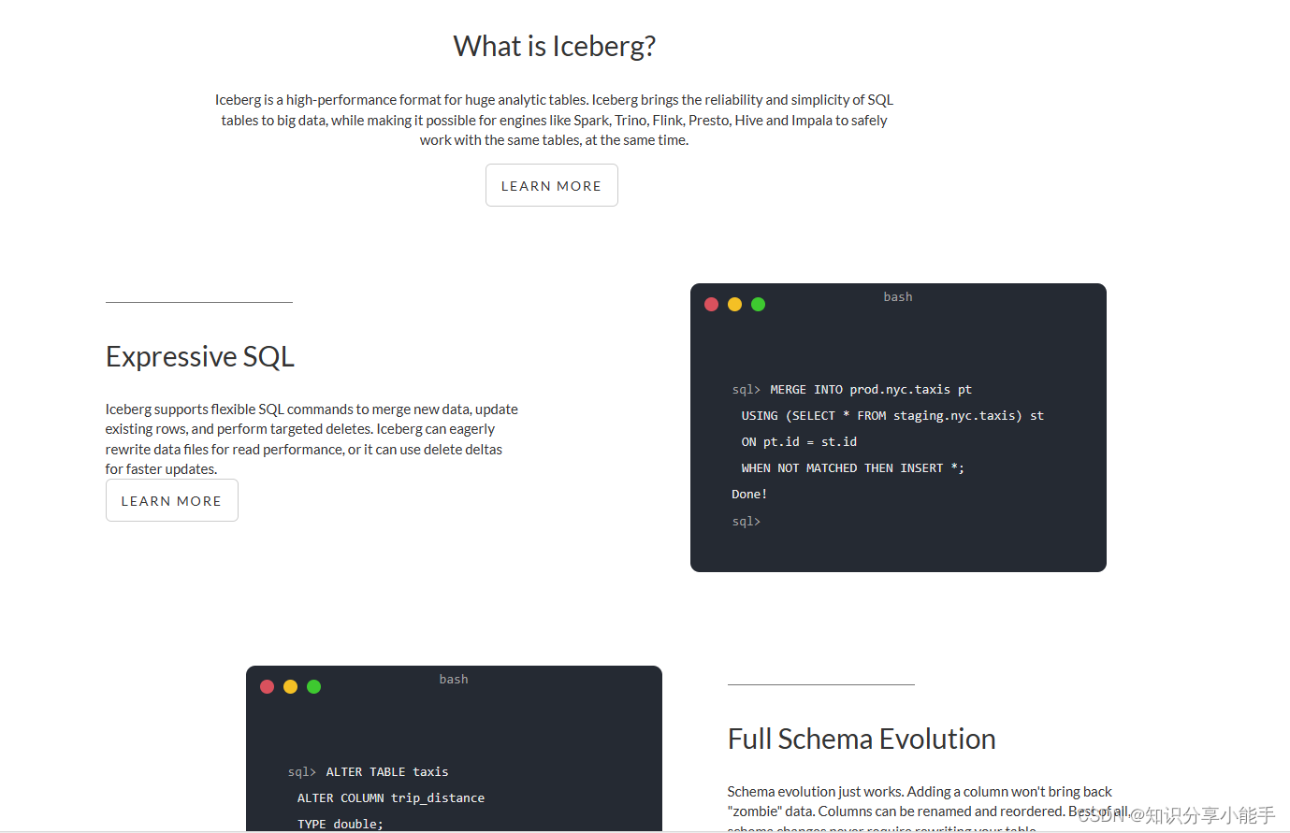
Task: Click the 'TYPE double;' code line
Action: (341, 824)
